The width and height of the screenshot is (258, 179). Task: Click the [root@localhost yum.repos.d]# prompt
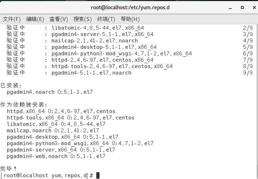(x=47, y=175)
